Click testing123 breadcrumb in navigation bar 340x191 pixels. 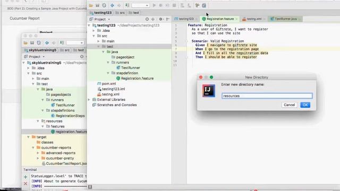click(101, 13)
